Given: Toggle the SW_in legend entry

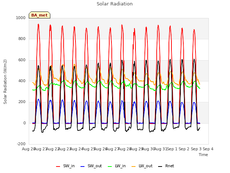Looking at the screenshot, I should pos(65,166).
